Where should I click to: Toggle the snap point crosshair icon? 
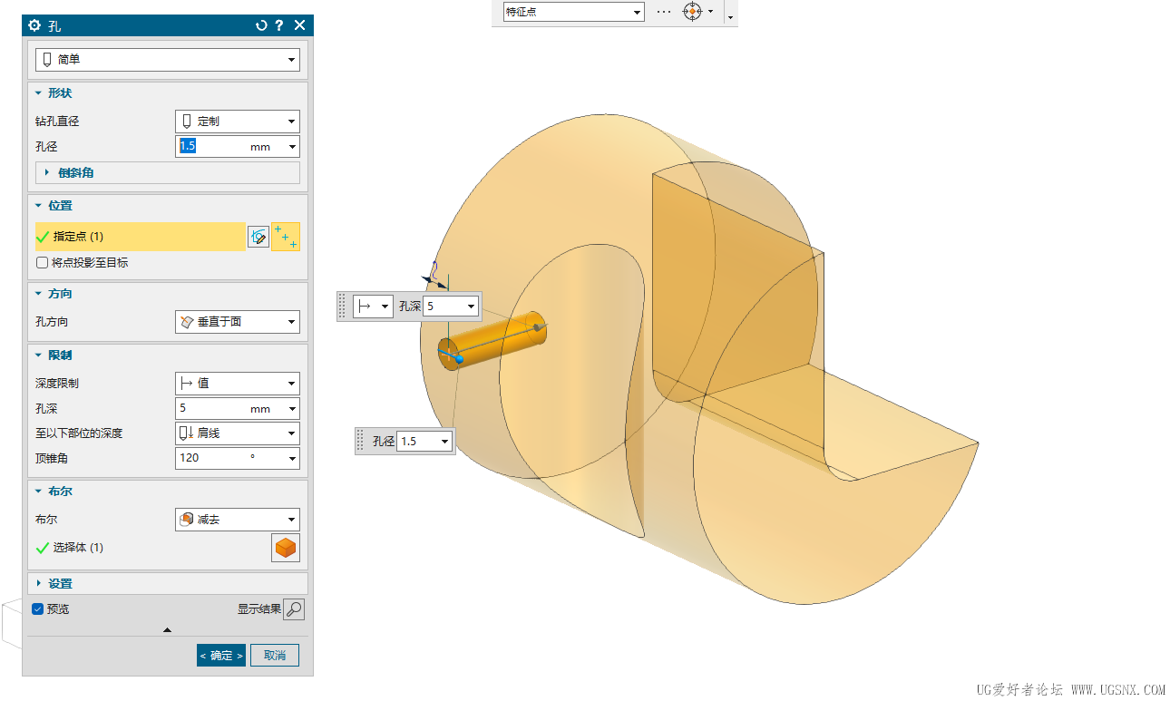pyautogui.click(x=692, y=12)
